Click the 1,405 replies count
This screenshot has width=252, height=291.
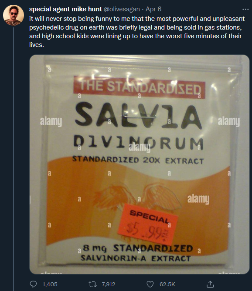[50, 284]
